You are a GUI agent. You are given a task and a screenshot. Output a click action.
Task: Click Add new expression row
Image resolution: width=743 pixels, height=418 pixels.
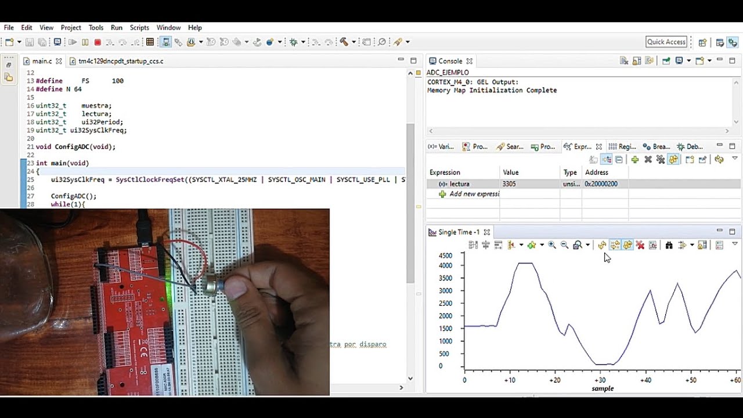(469, 194)
